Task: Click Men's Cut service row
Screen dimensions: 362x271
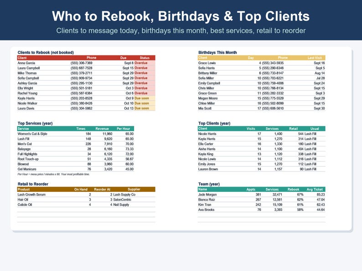Action: [x=76, y=144]
